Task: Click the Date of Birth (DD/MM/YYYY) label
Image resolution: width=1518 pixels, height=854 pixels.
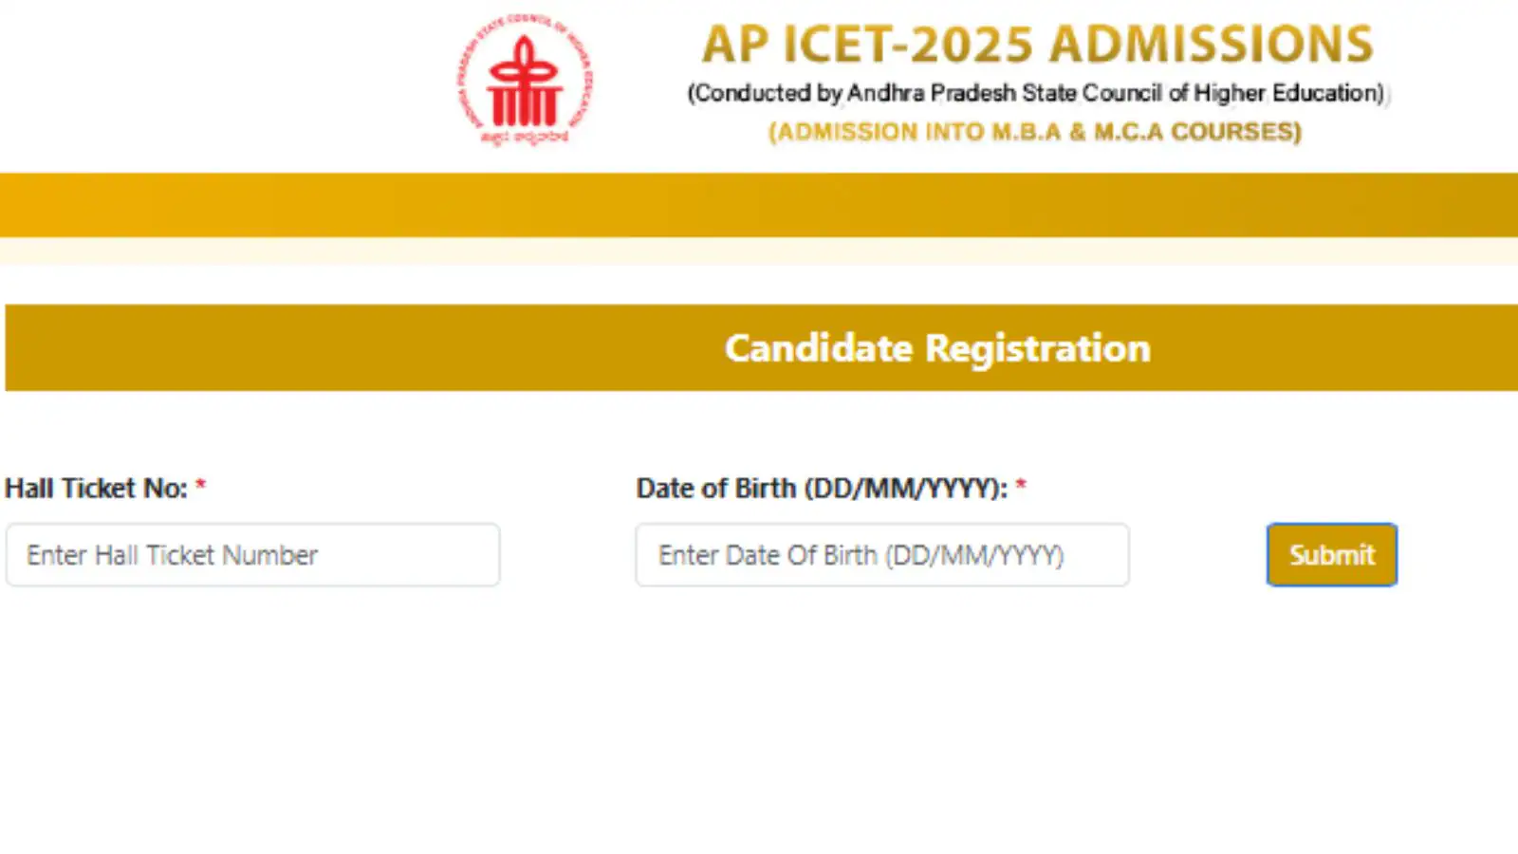Action: pyautogui.click(x=822, y=488)
